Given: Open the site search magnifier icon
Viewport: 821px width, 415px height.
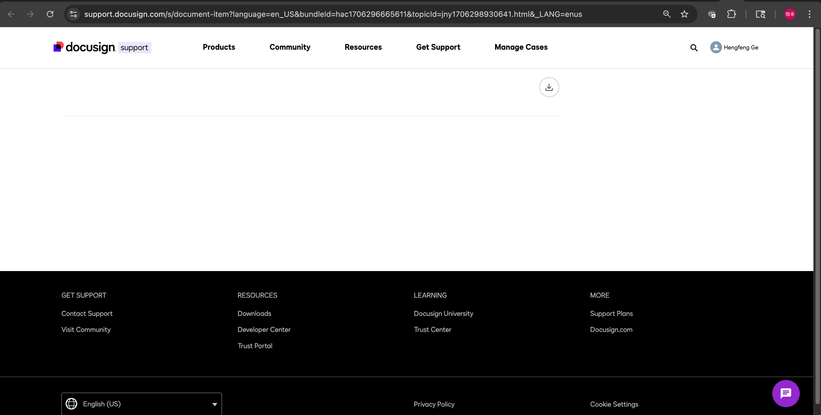Looking at the screenshot, I should pyautogui.click(x=693, y=48).
